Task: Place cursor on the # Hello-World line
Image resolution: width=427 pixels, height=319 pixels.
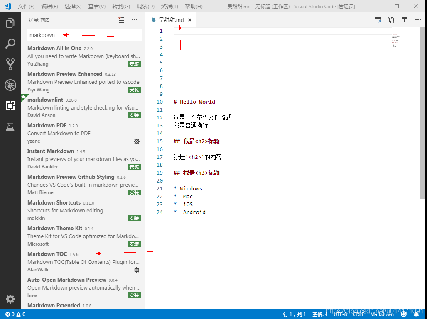Action: [194, 102]
